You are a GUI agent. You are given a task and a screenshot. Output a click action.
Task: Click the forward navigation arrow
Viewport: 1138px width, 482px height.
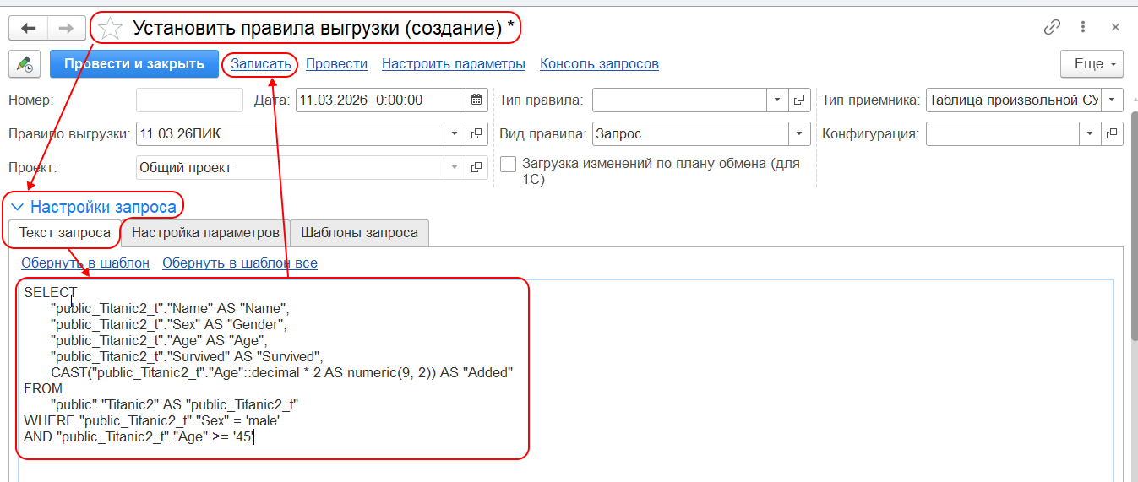coord(66,28)
